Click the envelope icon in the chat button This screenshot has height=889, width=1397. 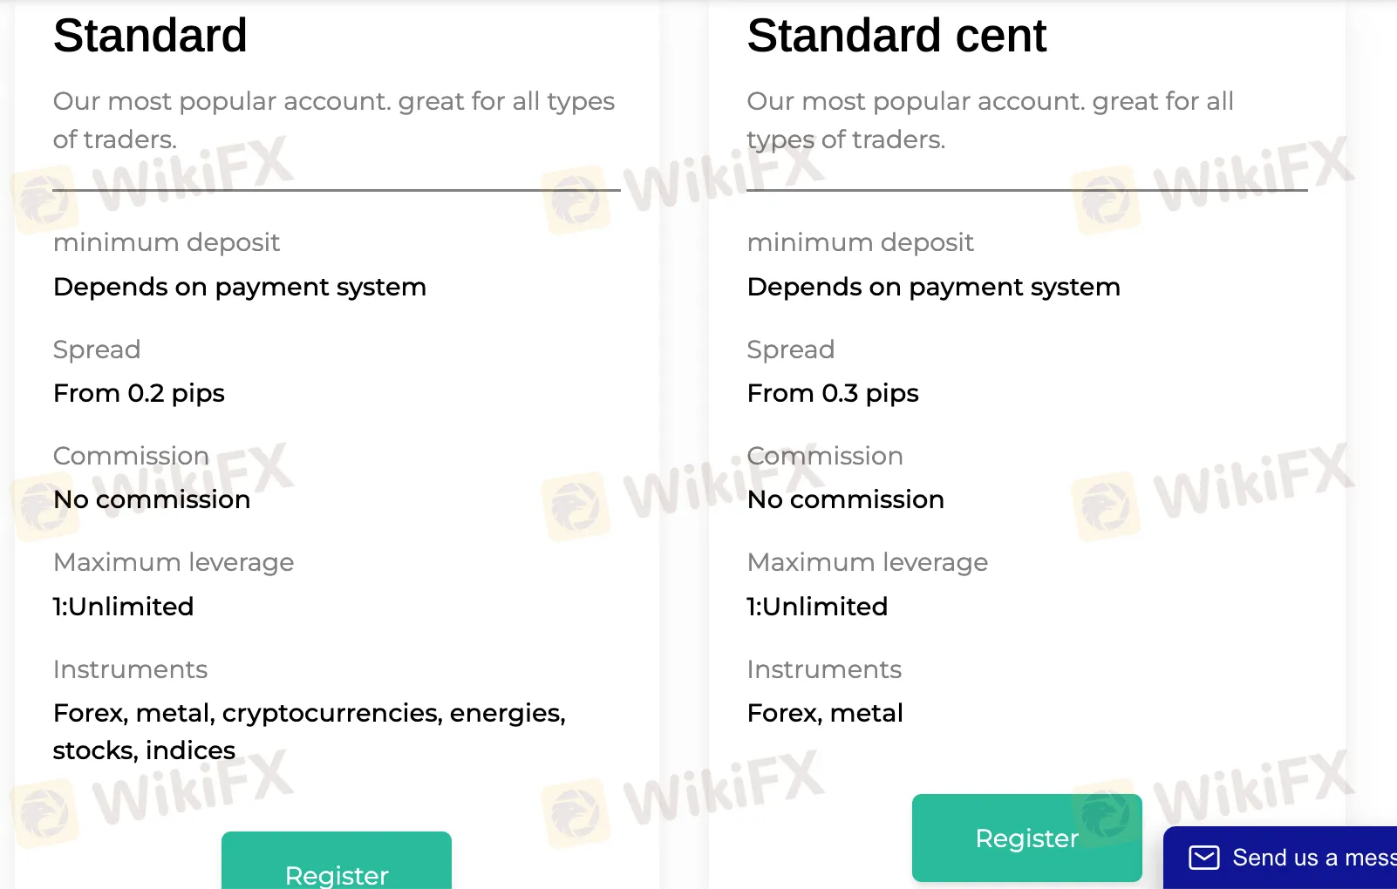pyautogui.click(x=1203, y=858)
